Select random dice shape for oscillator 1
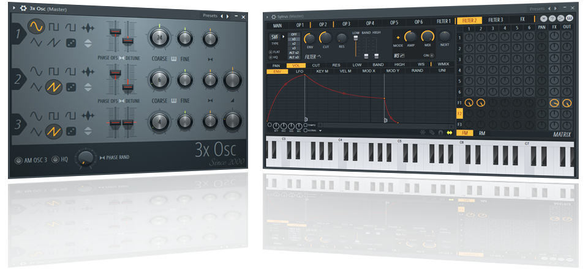The image size is (588, 275). [71, 43]
